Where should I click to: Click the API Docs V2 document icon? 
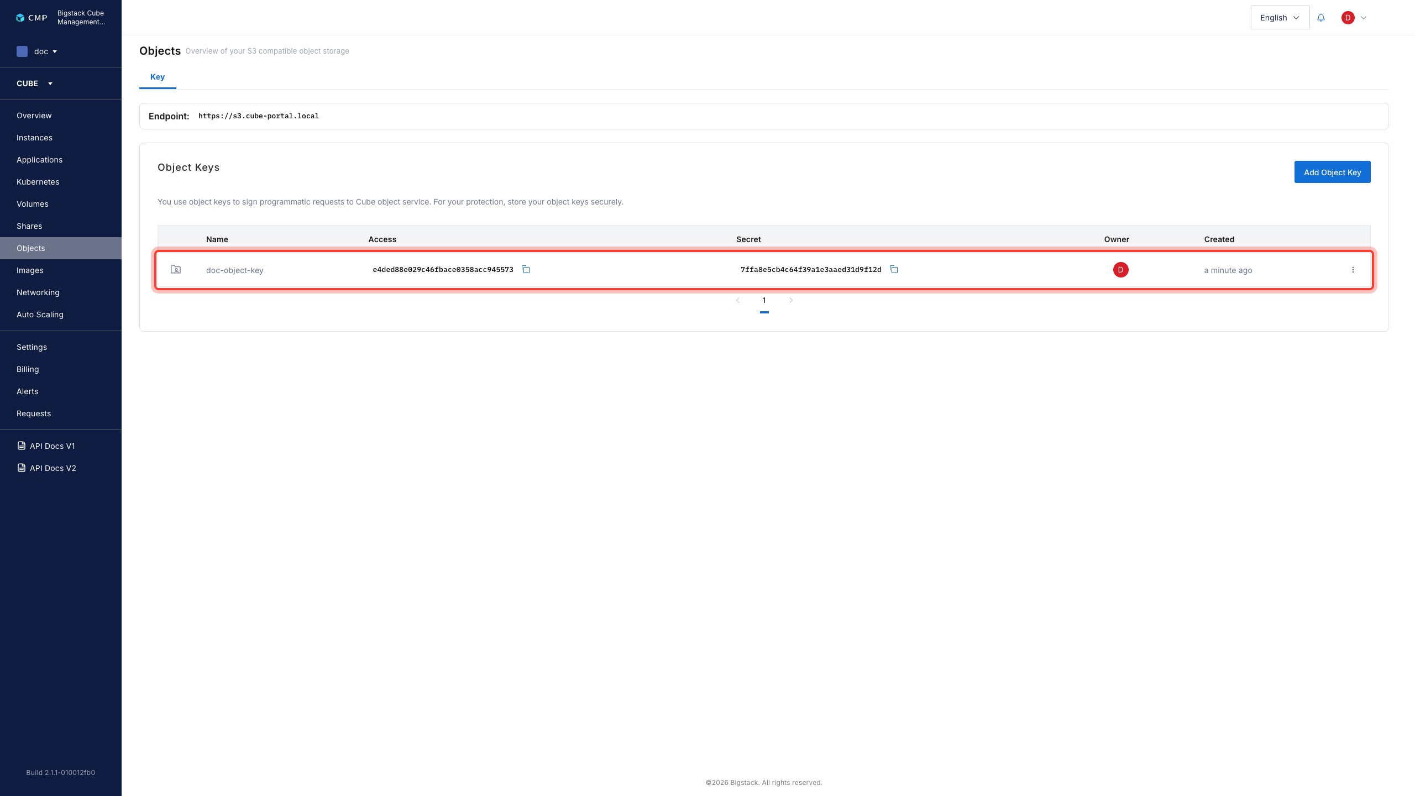22,468
